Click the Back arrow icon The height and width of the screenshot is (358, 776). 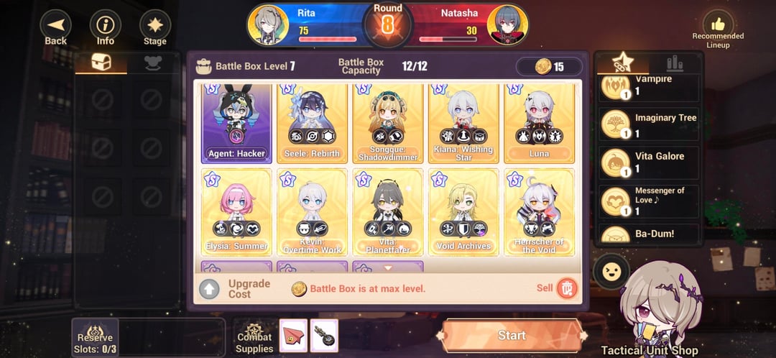point(55,24)
